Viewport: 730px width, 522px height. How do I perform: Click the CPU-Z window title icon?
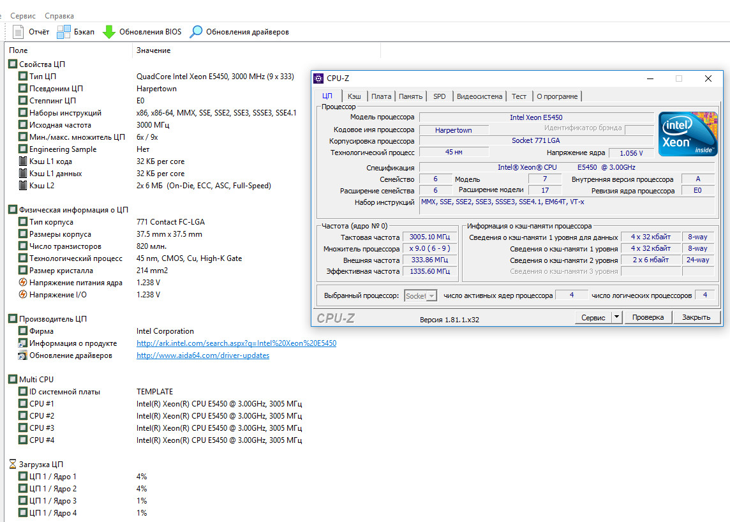click(318, 78)
